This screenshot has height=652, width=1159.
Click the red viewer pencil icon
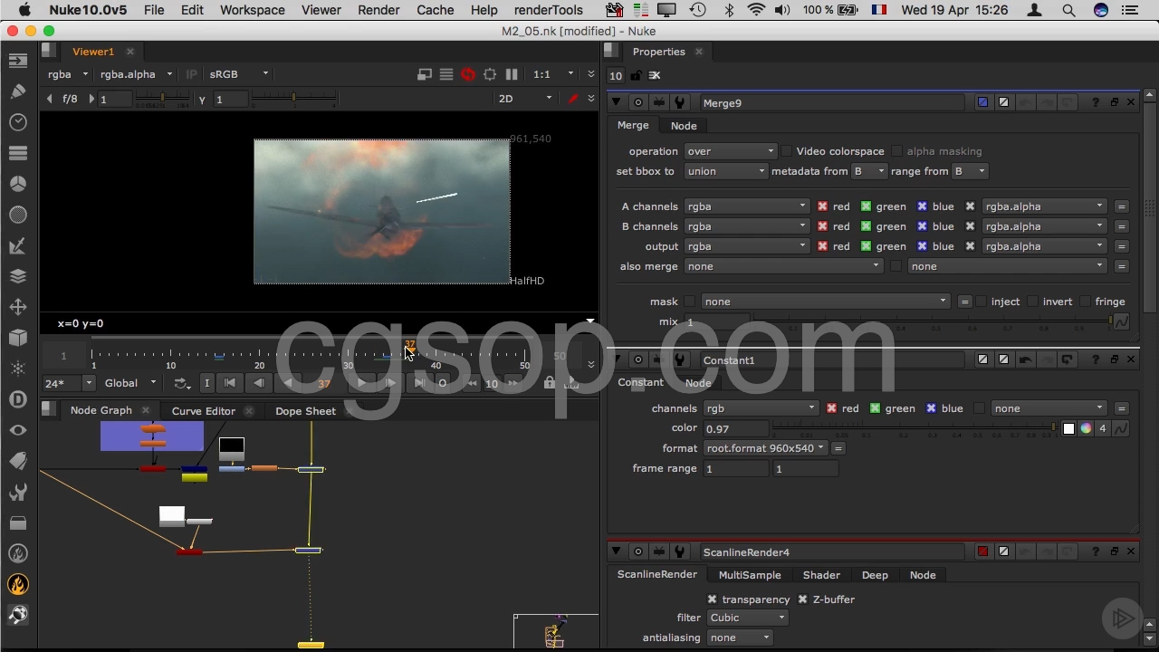click(572, 99)
